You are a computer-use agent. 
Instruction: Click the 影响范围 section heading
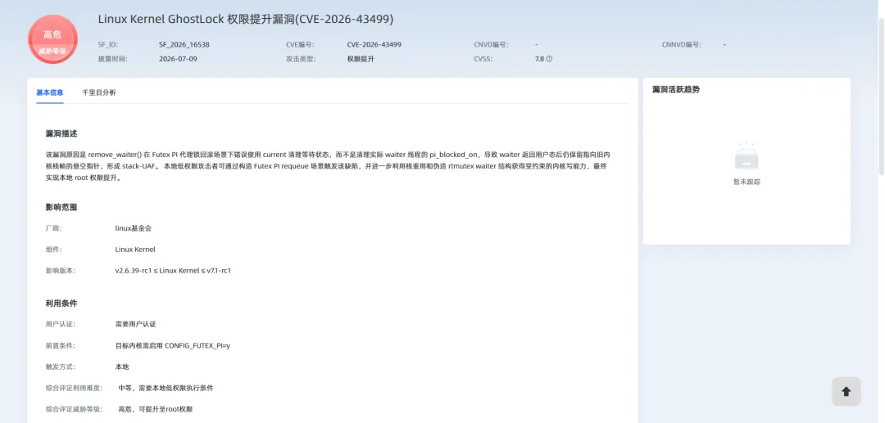[61, 207]
